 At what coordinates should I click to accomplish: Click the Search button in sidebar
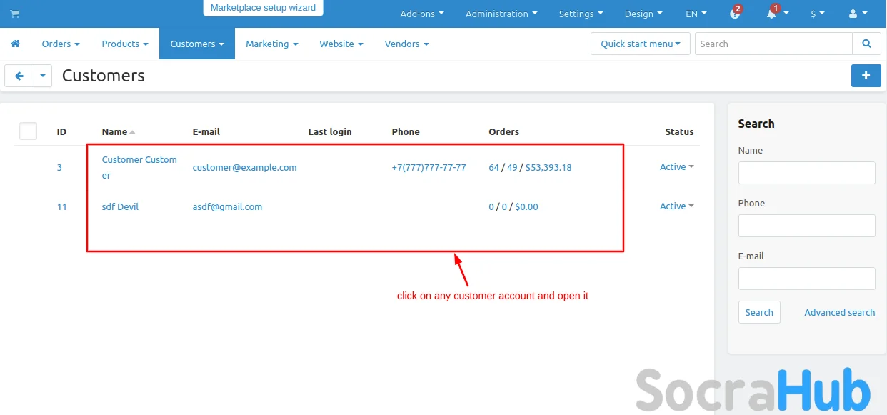[759, 312]
